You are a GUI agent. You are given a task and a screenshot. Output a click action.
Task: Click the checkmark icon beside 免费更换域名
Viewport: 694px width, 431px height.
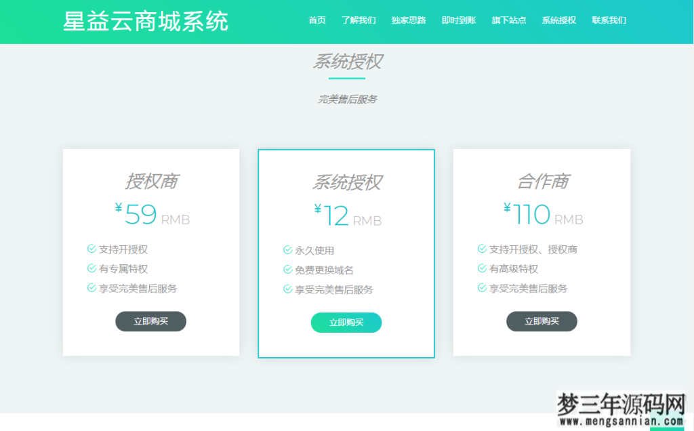pos(287,269)
